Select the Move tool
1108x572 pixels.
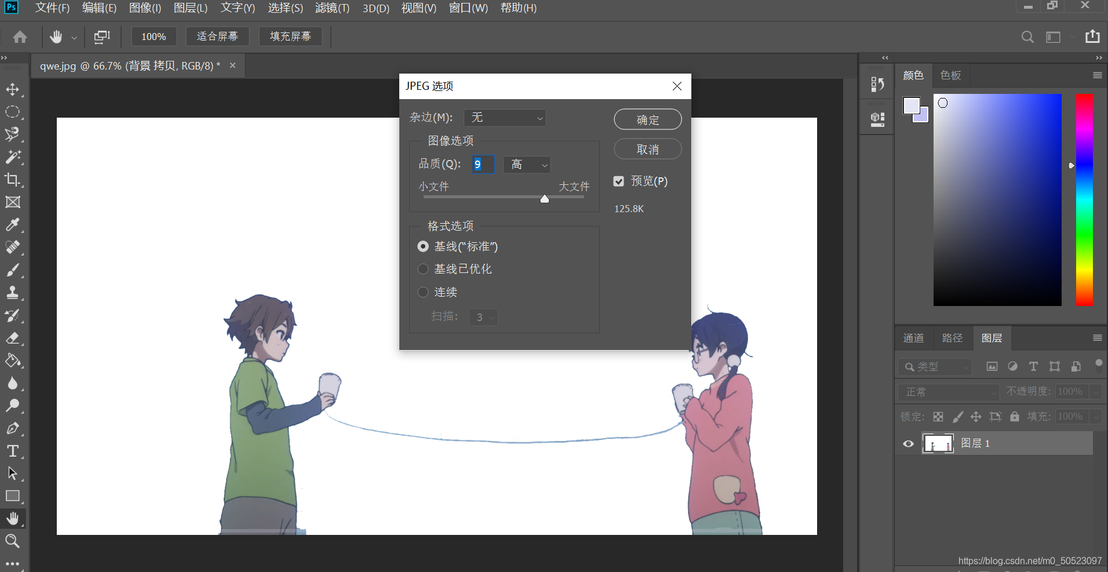(13, 90)
